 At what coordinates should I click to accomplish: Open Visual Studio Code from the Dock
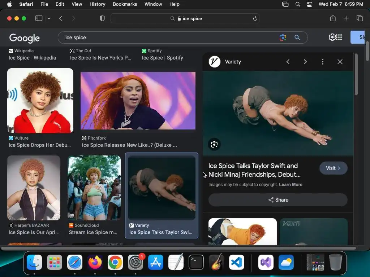(x=237, y=262)
